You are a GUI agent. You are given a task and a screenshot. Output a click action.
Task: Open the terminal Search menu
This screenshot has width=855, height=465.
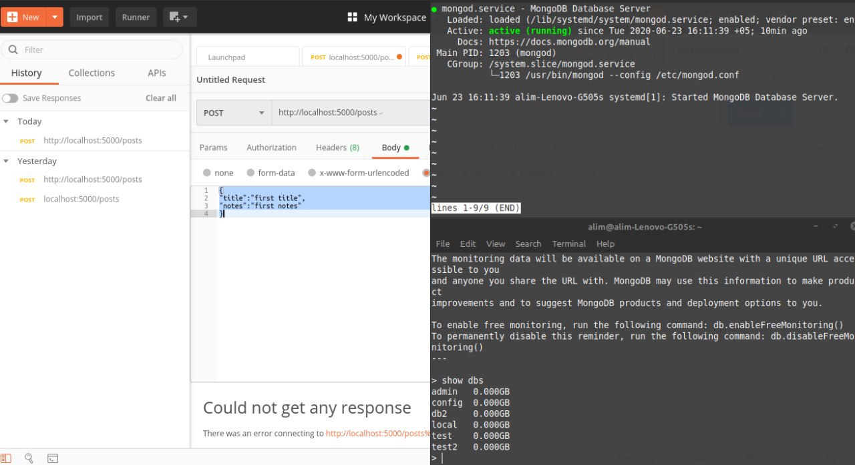(x=528, y=244)
